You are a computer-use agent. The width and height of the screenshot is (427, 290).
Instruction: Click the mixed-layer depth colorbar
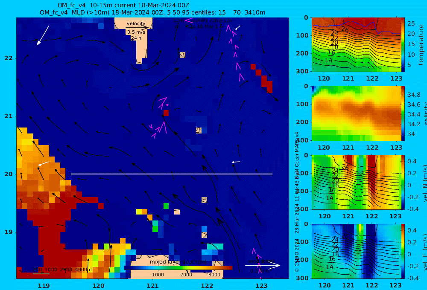[x=178, y=268]
